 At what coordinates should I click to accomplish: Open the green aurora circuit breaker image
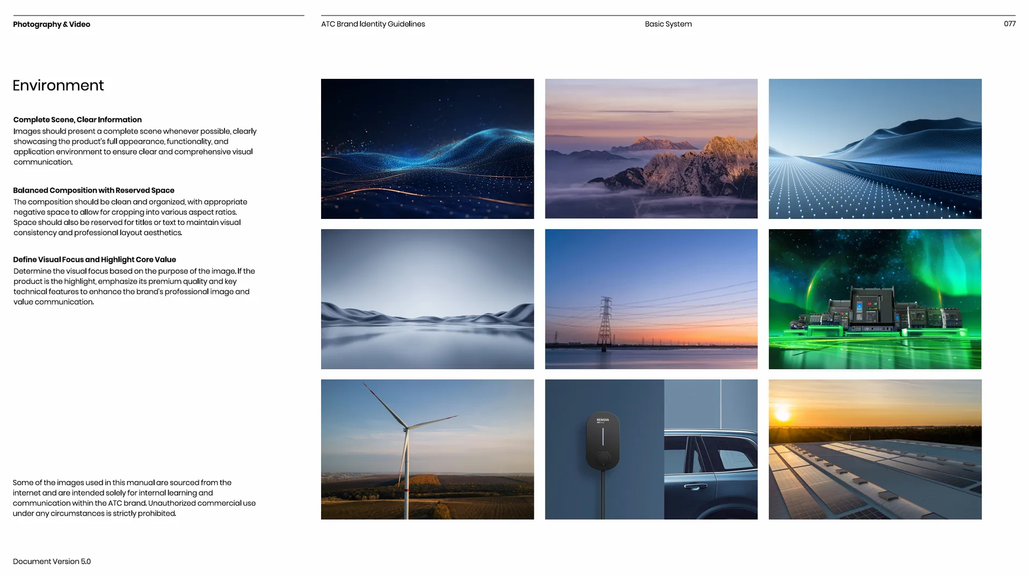point(875,299)
